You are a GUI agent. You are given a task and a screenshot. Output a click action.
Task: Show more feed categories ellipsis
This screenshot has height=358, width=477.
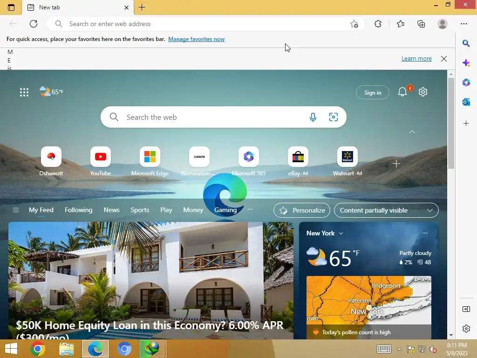(x=250, y=209)
